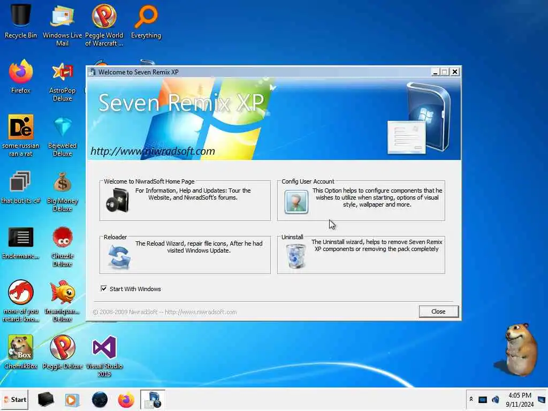Click the show desktop tray icon
This screenshot has height=411, width=548.
(542, 399)
